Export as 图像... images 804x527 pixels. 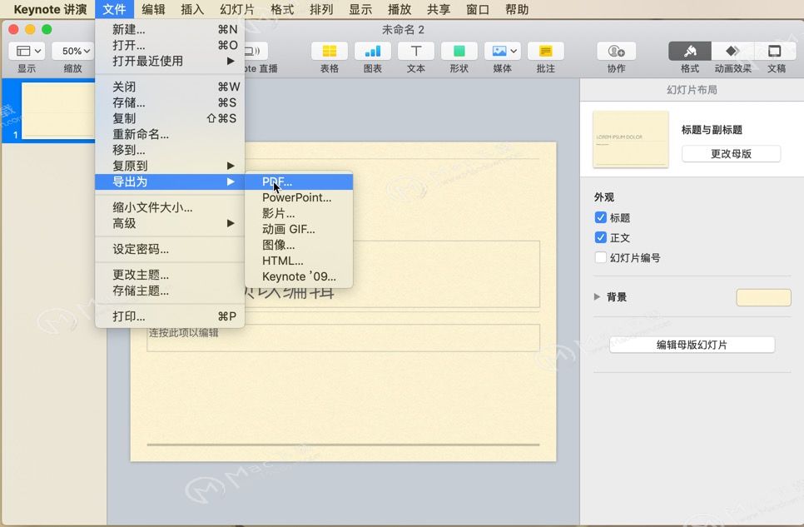point(299,245)
